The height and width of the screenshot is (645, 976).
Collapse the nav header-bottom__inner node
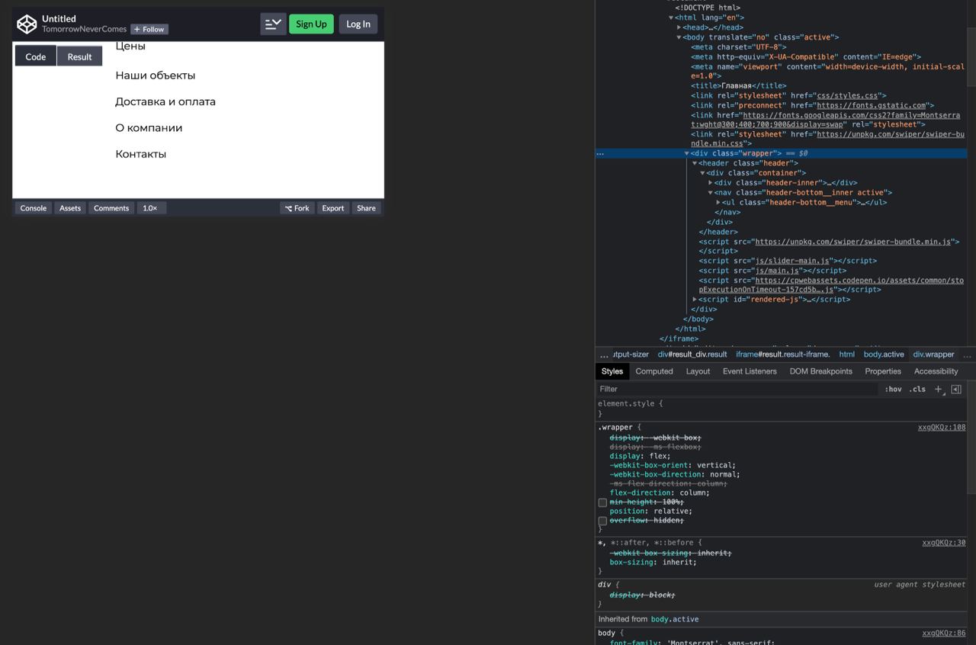click(711, 193)
